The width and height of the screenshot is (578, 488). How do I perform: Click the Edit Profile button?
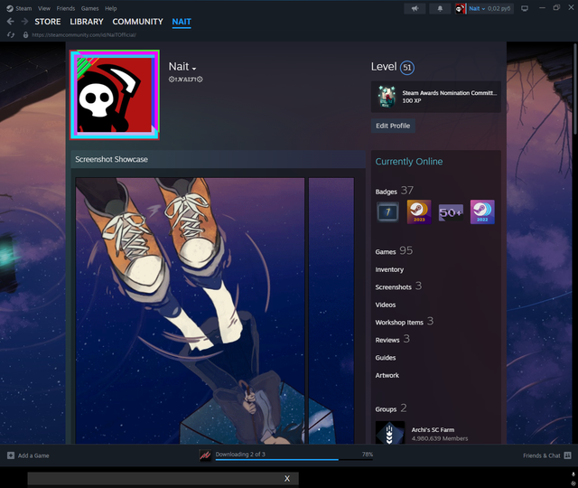coord(393,126)
